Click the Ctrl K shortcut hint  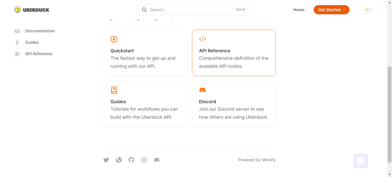point(240,10)
